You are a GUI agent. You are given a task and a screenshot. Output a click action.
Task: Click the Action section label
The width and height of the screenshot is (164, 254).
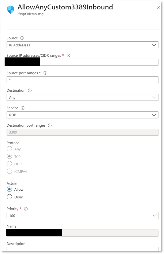click(12, 183)
